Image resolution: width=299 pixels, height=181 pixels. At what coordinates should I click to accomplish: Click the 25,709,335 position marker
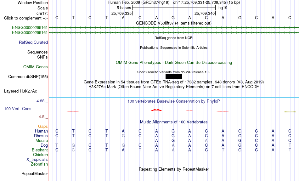121,13
